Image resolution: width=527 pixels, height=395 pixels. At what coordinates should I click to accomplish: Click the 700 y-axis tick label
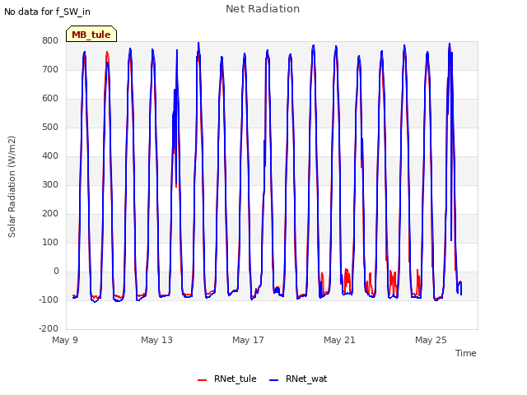point(50,69)
